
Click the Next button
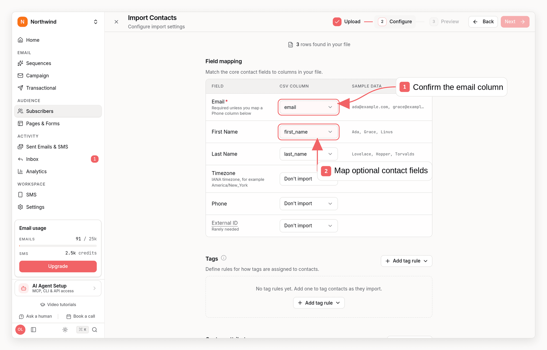tap(515, 22)
